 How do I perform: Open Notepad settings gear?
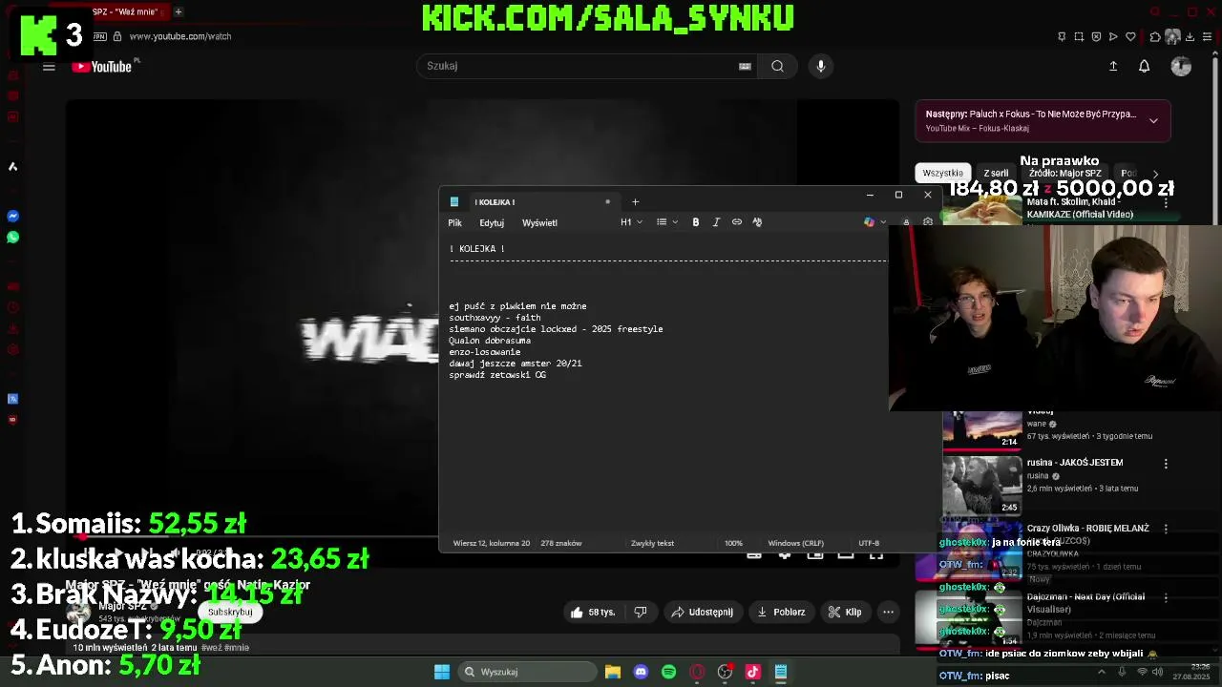(928, 222)
